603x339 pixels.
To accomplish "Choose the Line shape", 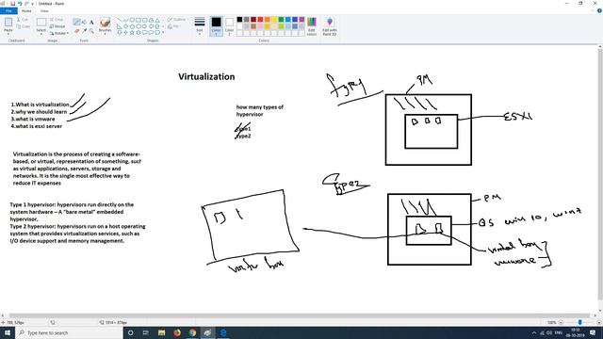I will click(120, 20).
